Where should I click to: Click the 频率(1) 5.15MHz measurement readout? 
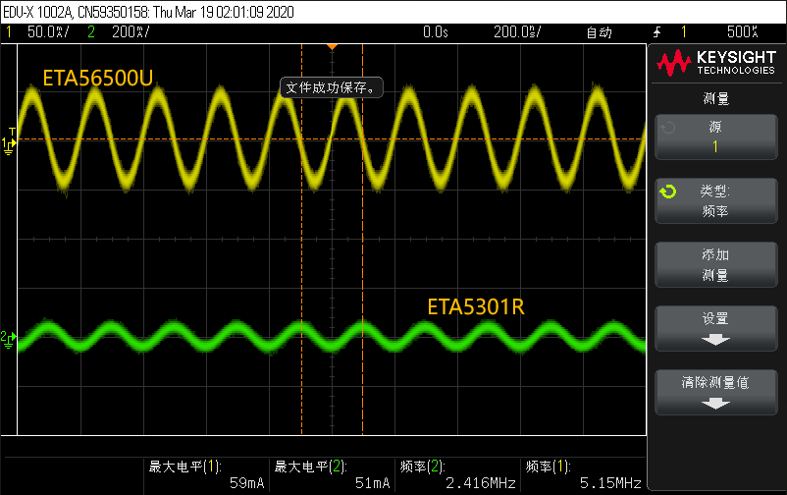click(583, 474)
